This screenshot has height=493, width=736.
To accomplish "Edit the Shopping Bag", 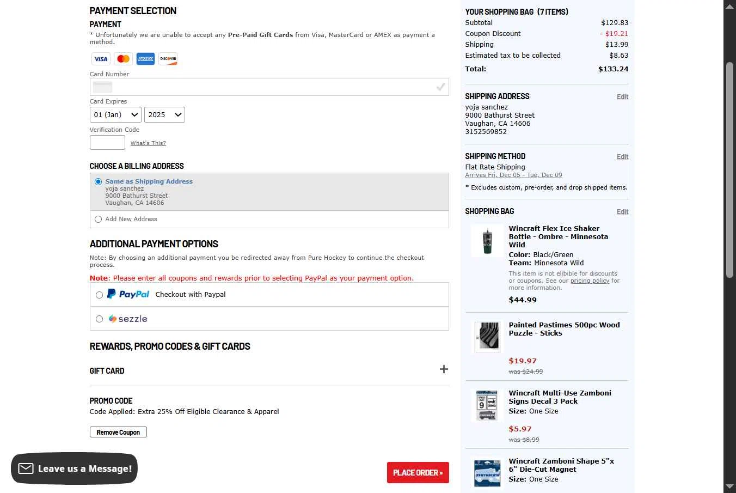I will tap(622, 212).
